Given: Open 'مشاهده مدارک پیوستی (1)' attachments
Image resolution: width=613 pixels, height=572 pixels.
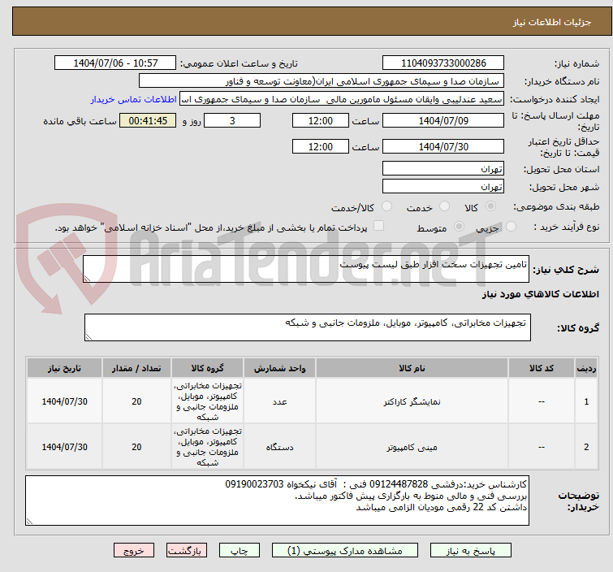Looking at the screenshot, I should pyautogui.click(x=345, y=551).
